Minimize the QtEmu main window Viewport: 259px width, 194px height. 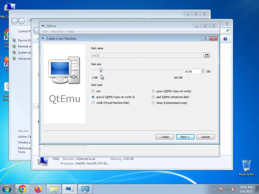point(197,26)
